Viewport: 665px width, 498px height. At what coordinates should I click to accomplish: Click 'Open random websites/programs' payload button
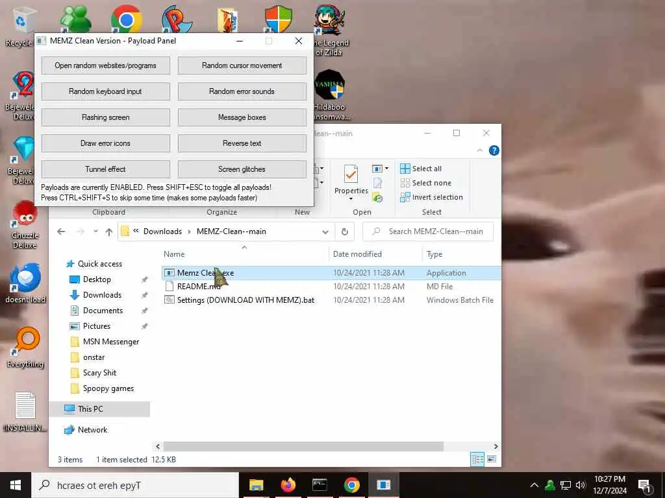point(106,65)
